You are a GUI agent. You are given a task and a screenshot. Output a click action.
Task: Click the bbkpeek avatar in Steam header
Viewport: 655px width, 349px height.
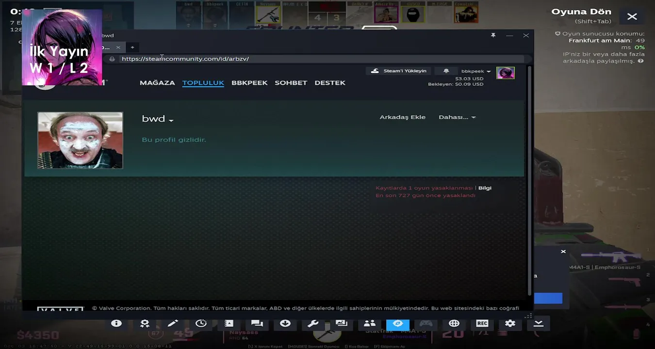(506, 73)
